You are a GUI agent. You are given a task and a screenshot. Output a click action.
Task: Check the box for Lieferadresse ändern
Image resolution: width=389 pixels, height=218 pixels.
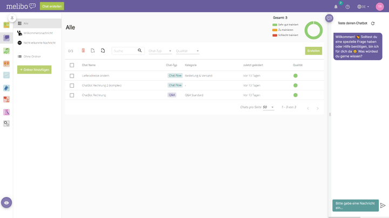coord(72,76)
